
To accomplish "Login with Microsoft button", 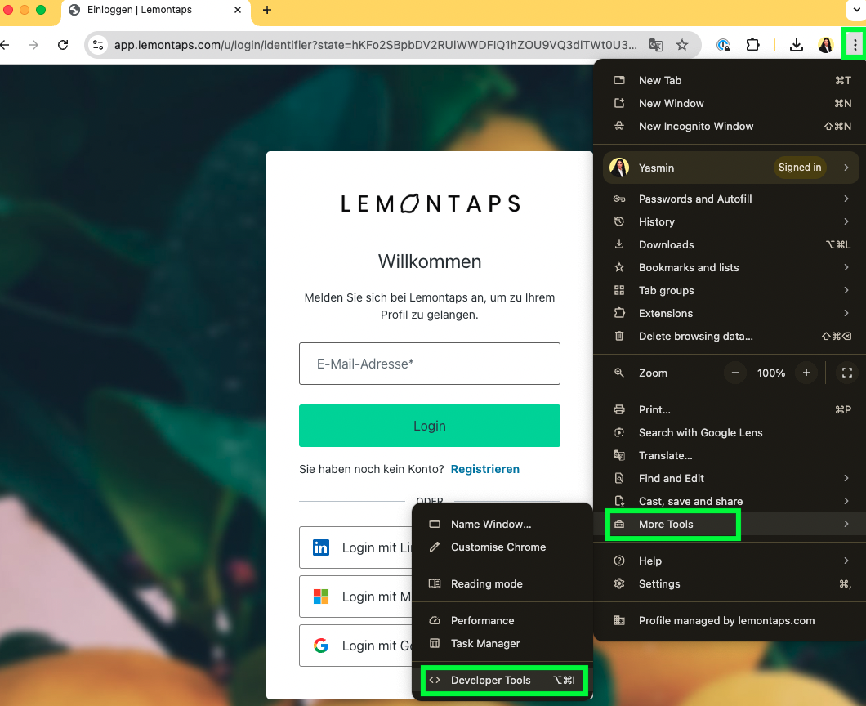I will pos(355,597).
